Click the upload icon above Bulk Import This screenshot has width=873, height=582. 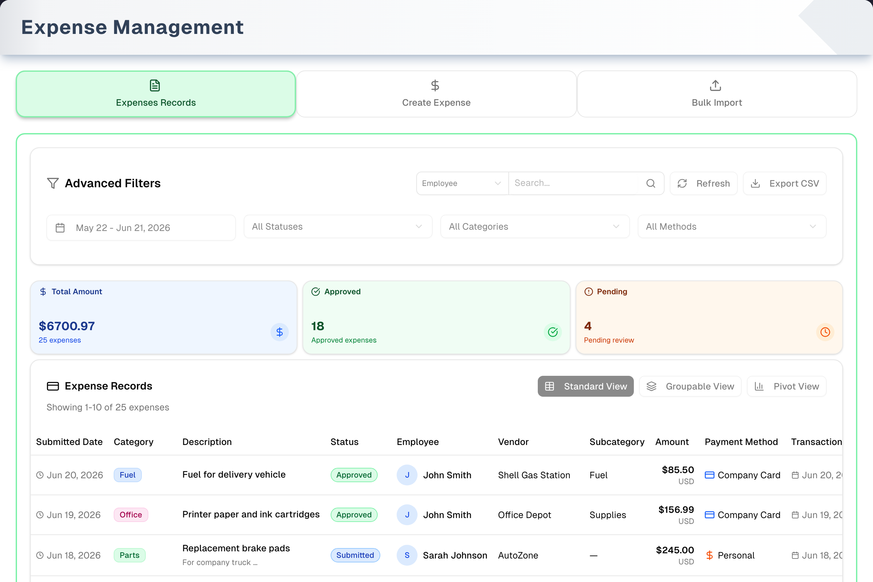tap(716, 85)
